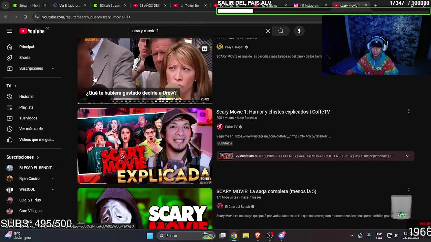Open Ver más tarde list

point(31,129)
